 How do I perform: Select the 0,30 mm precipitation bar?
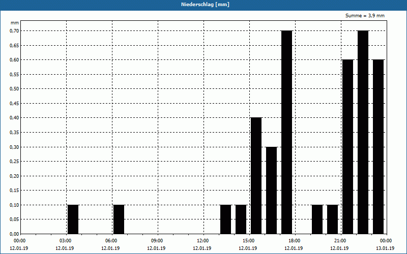[x=272, y=190]
